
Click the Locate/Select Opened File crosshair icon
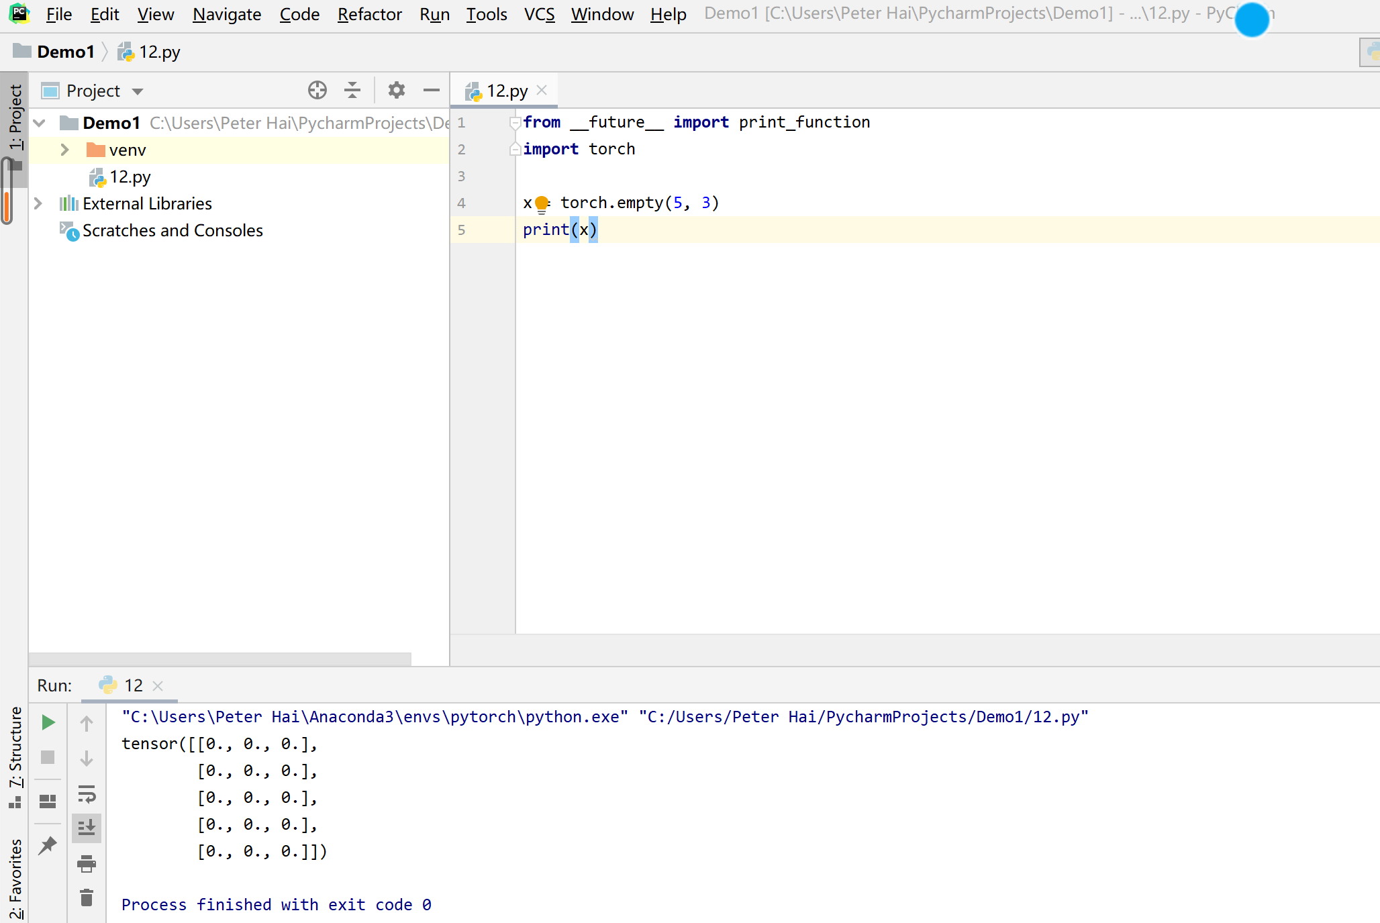click(x=317, y=90)
